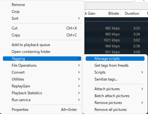Select Remove all pictures
This screenshot has width=148, height=114.
click(x=115, y=110)
